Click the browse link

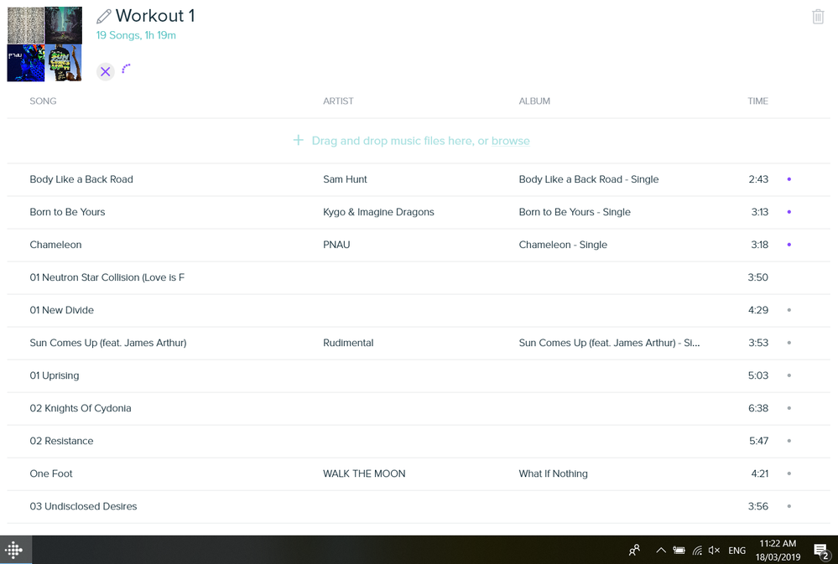510,141
